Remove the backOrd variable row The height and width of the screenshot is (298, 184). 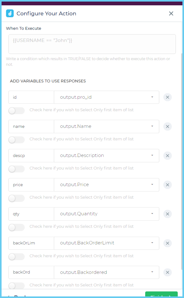167,272
